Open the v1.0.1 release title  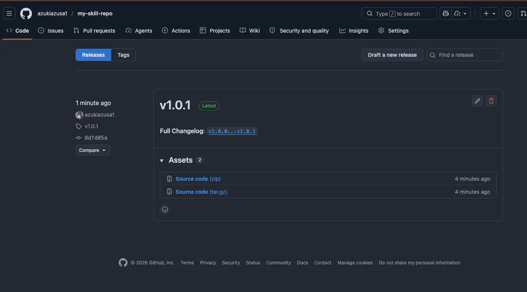pos(175,105)
